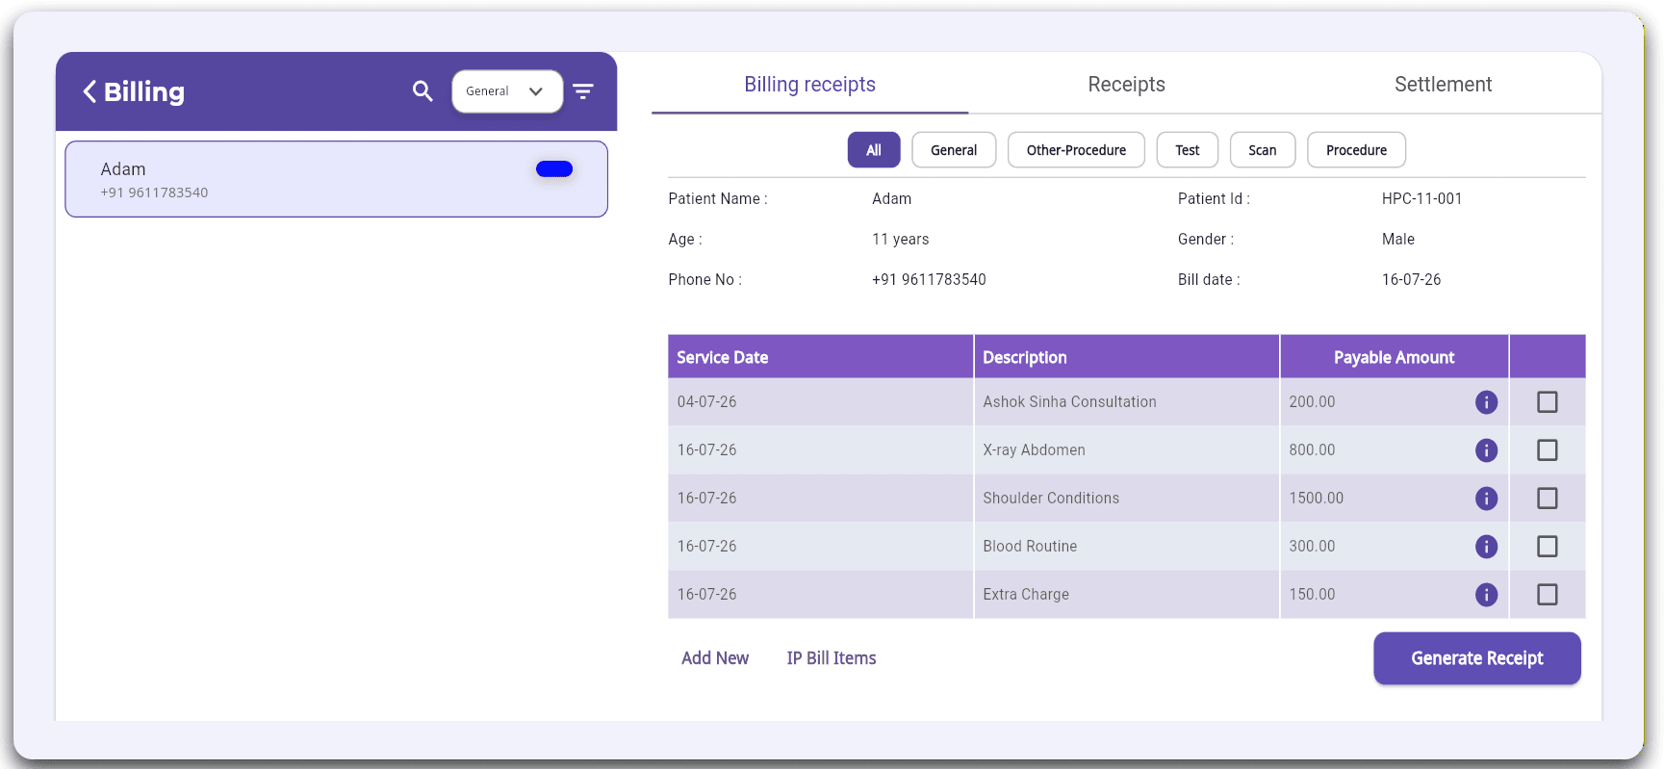Image resolution: width=1664 pixels, height=769 pixels.
Task: Click the bill date 16-07-26 value
Action: point(1411,280)
